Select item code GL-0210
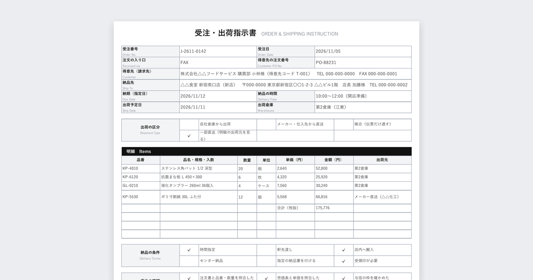 131,186
